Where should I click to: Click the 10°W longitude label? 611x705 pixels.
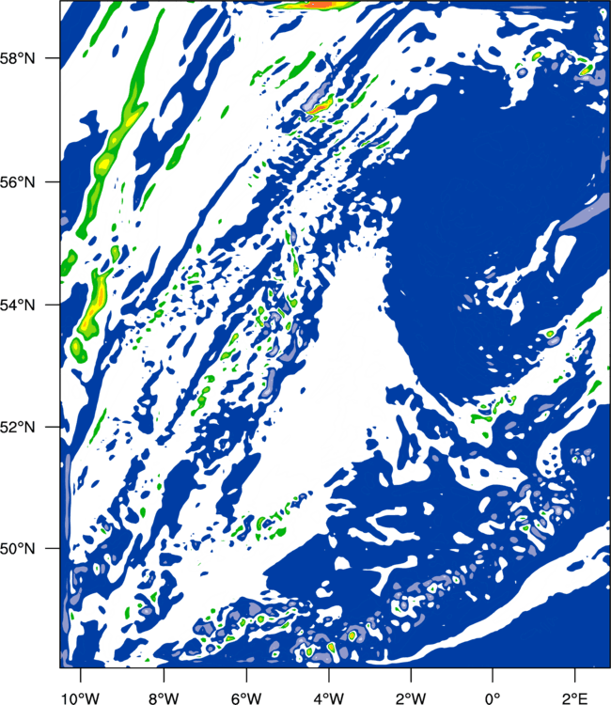(81, 698)
